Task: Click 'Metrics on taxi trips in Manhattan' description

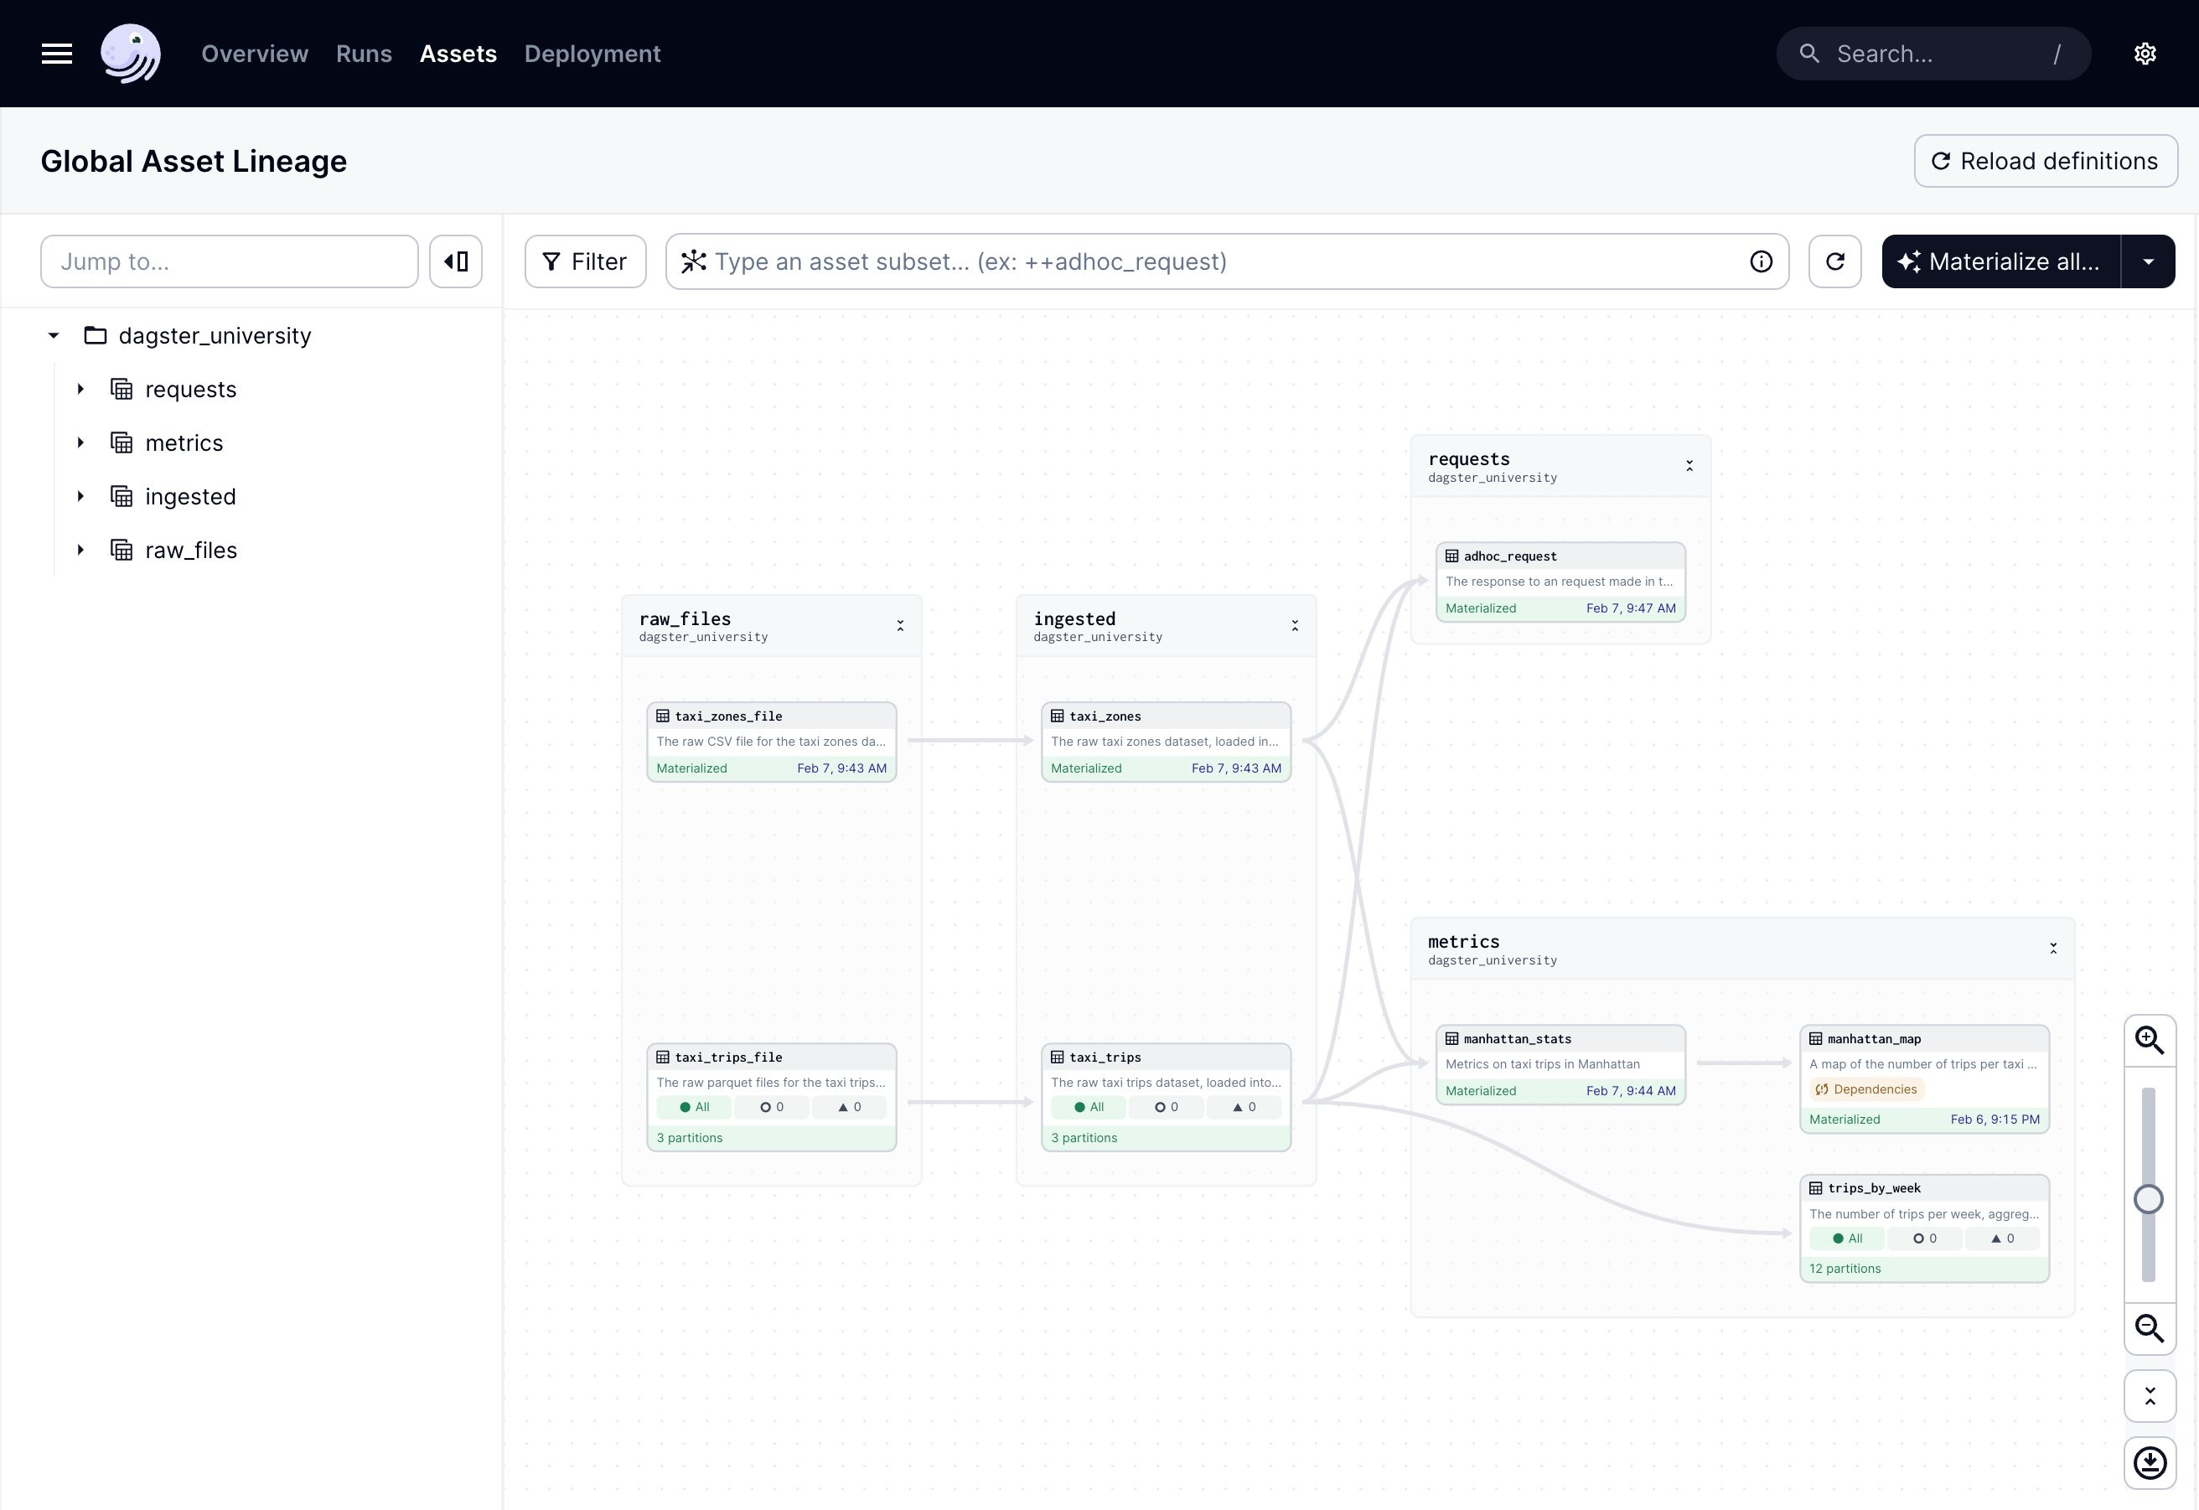Action: [x=1542, y=1064]
